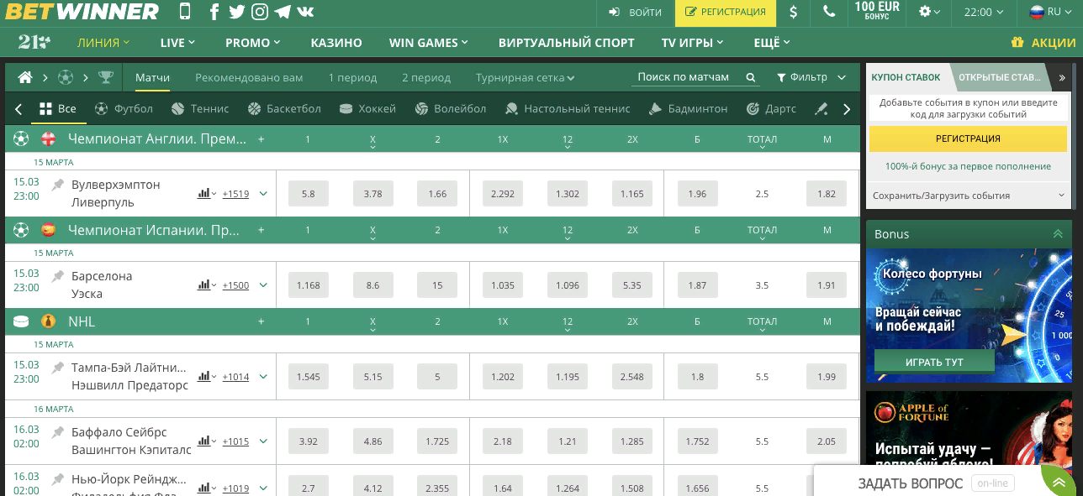Click the Войти login button
Screen dimensions: 1083x496
pos(635,12)
